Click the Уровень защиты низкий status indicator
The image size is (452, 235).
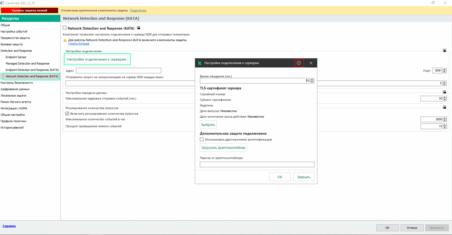click(x=29, y=10)
